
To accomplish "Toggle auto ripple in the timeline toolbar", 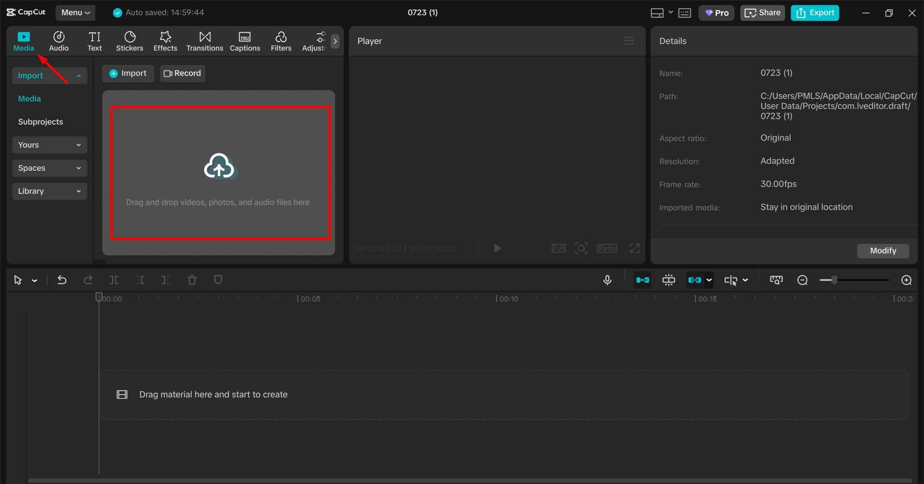I will [x=642, y=280].
